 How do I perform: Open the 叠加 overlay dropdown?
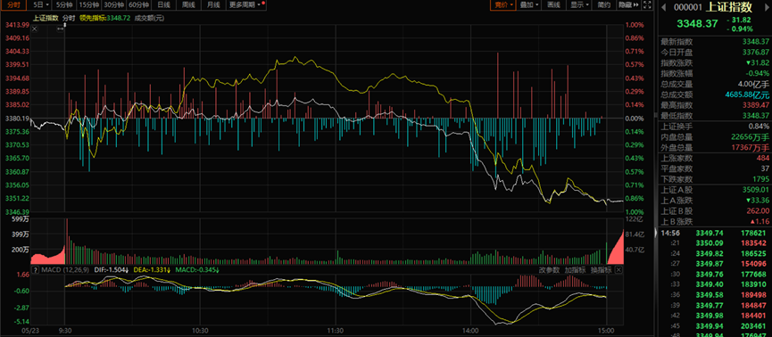[x=529, y=5]
